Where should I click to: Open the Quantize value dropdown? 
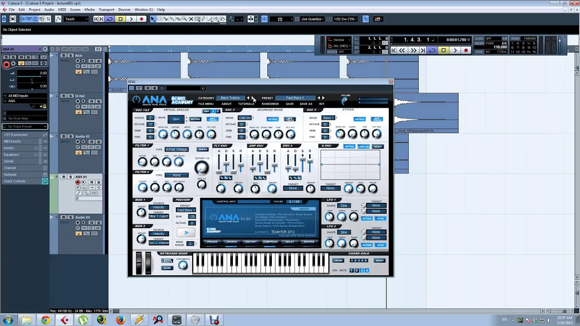345,19
